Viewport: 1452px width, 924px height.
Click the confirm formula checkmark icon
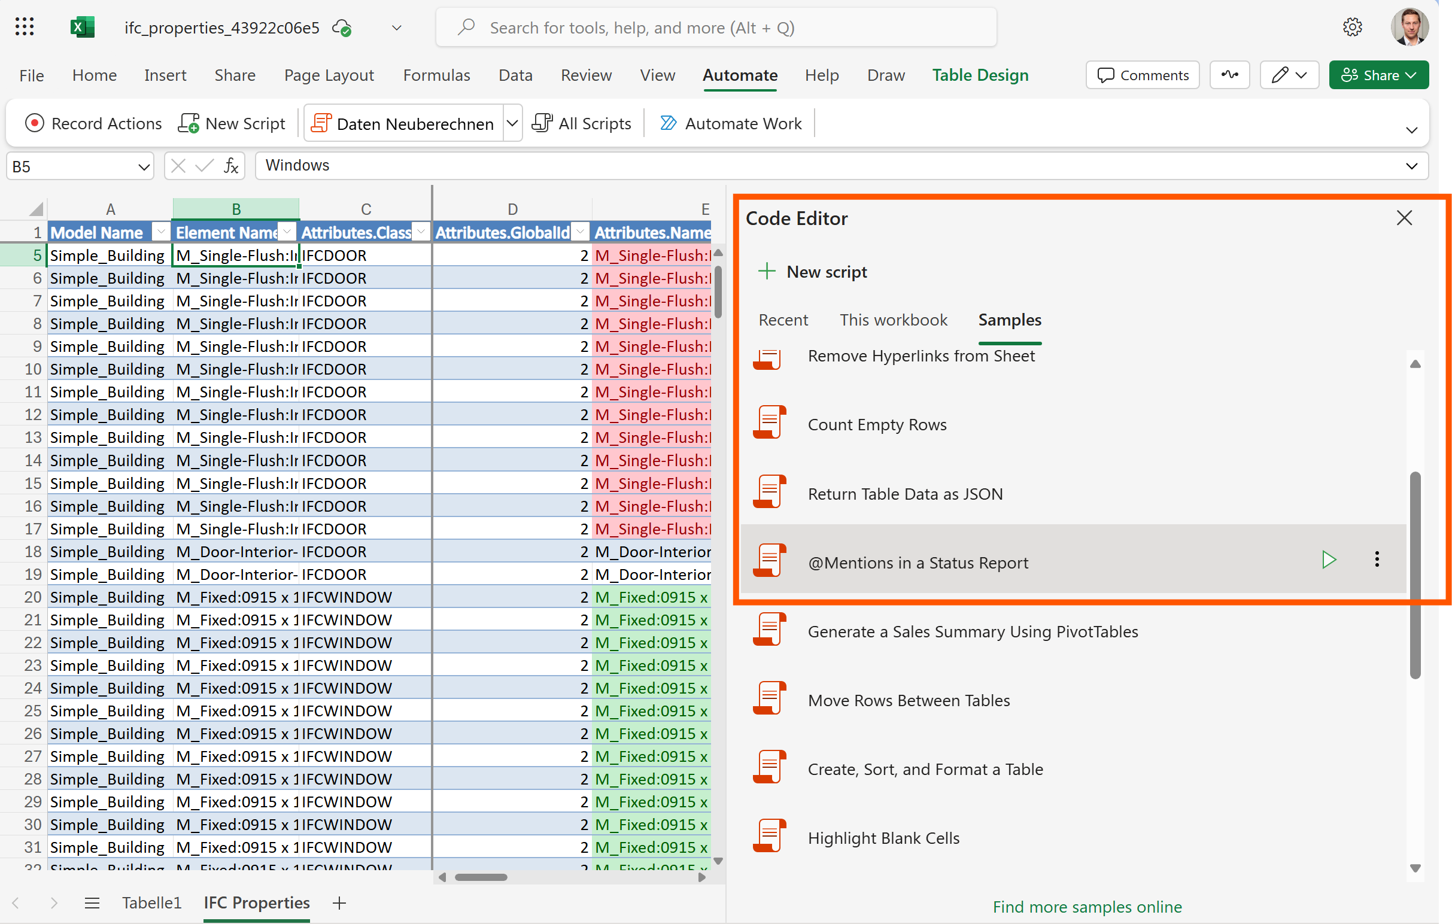pos(205,166)
